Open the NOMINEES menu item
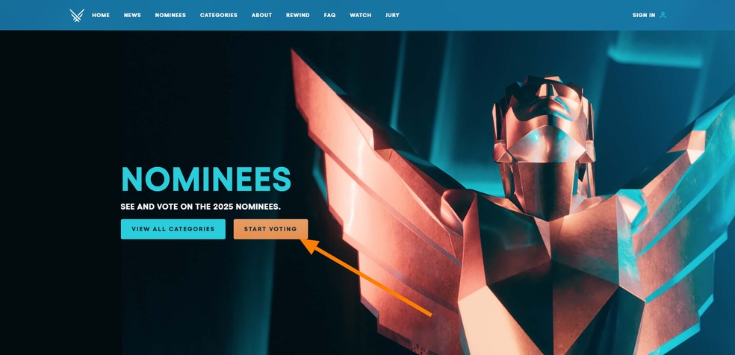Screen dimensions: 735x355 170,16
